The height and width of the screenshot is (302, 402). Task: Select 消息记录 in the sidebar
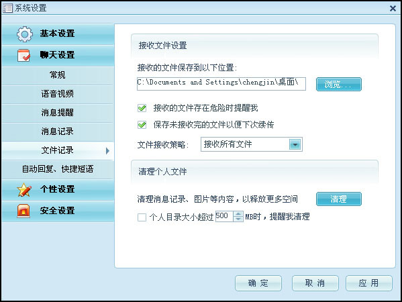(58, 132)
